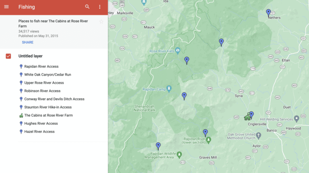Open the search icon in the header
Image resolution: width=309 pixels, height=173 pixels.
point(87,7)
